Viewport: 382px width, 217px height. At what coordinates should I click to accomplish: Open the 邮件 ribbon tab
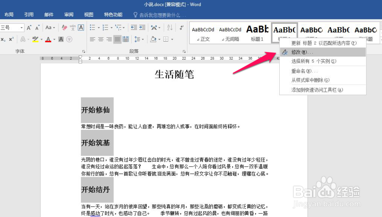[x=49, y=15]
